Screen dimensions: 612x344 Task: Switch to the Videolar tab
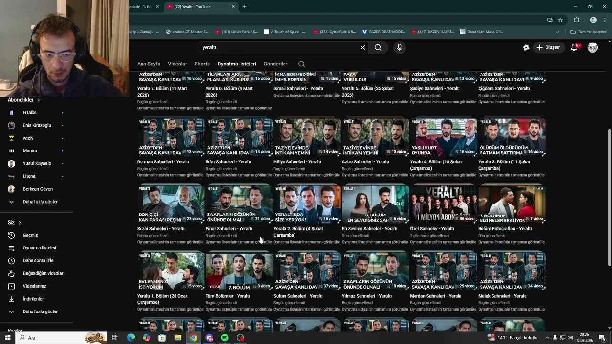tap(177, 64)
